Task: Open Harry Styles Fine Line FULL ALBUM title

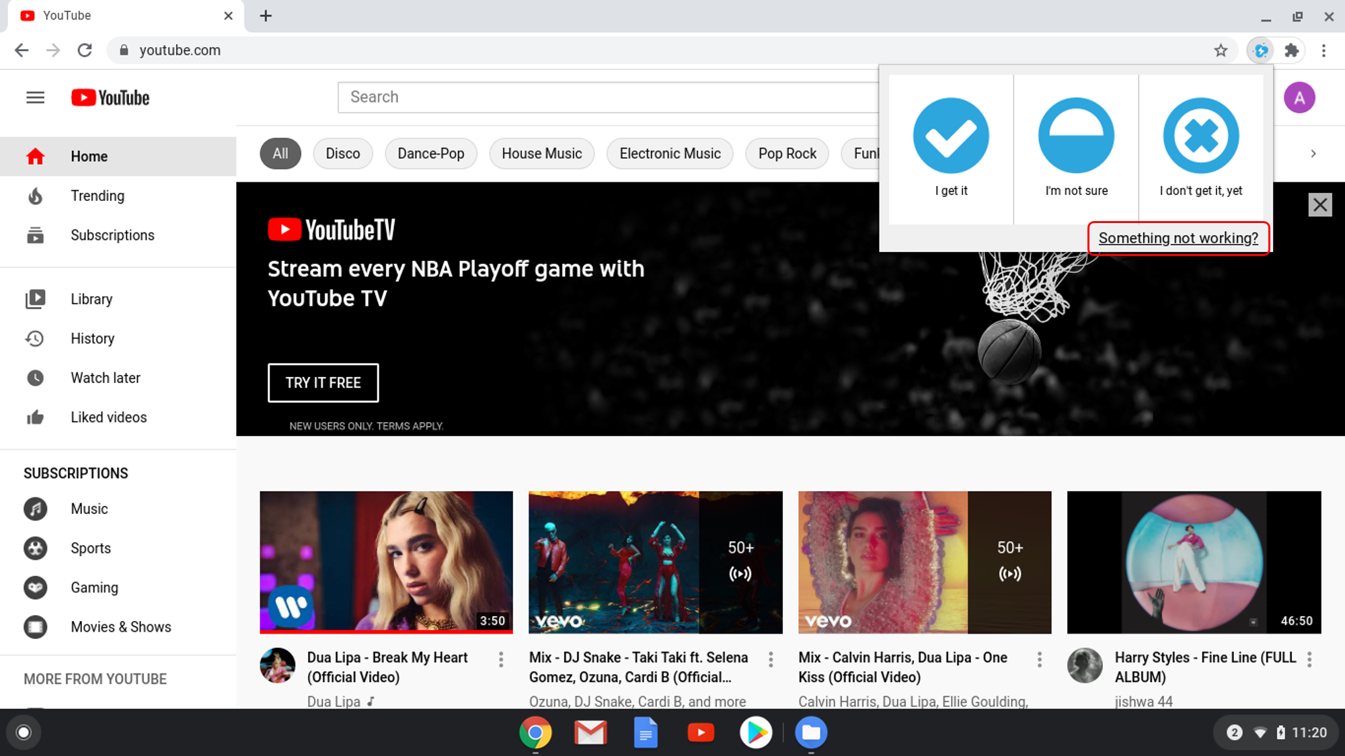Action: pos(1205,667)
